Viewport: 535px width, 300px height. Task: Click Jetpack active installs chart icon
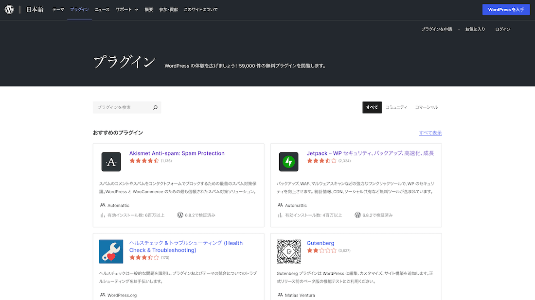pos(280,215)
